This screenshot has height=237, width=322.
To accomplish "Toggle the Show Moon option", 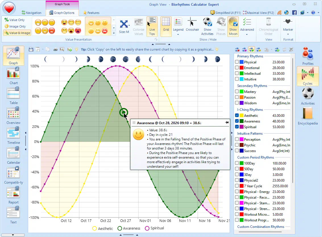I will point(233,27).
